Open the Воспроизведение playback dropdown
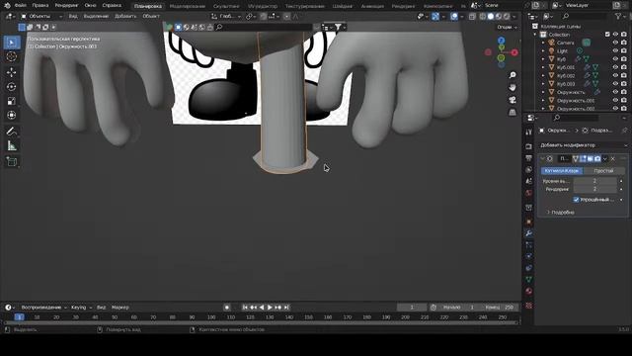 click(43, 308)
